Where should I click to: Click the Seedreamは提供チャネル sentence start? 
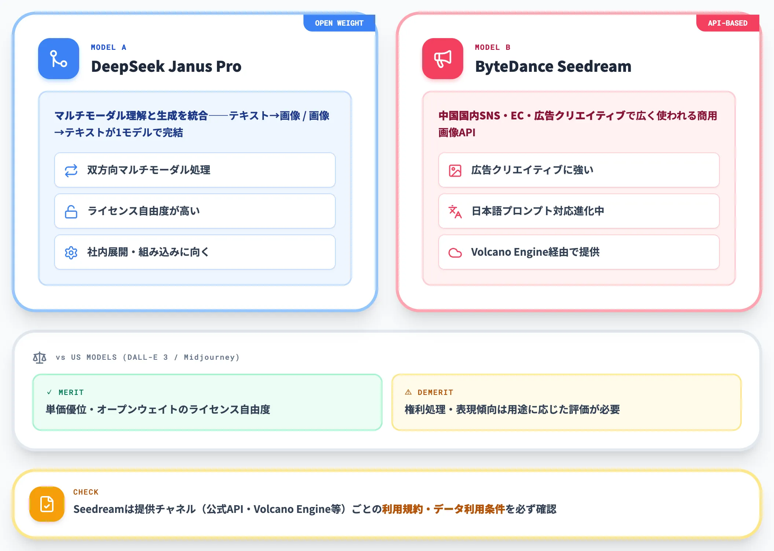[x=134, y=509]
